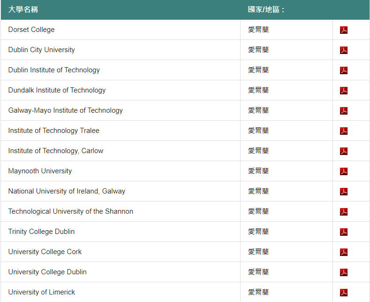
Task: Click the 國家/地區 column header
Action: pyautogui.click(x=266, y=9)
